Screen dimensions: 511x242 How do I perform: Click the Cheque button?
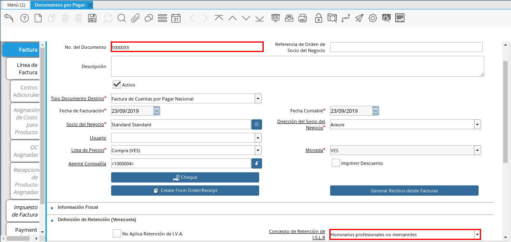coord(185,177)
